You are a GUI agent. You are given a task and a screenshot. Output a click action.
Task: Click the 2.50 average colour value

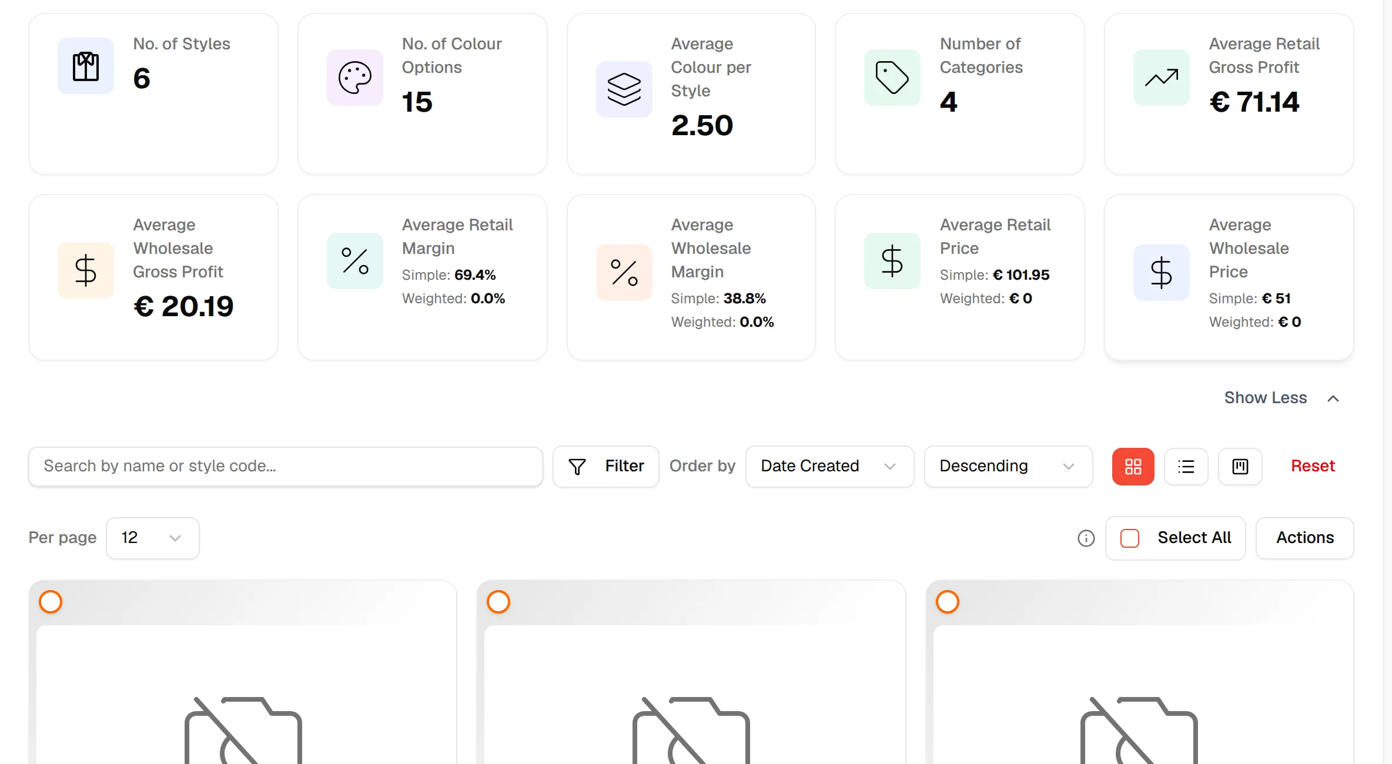702,125
